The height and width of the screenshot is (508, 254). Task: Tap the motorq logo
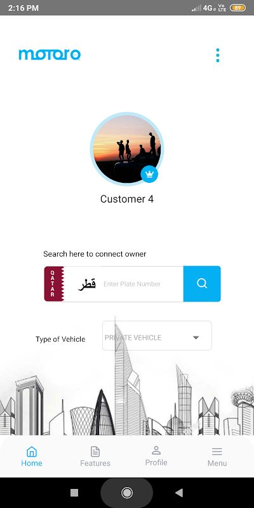click(50, 55)
